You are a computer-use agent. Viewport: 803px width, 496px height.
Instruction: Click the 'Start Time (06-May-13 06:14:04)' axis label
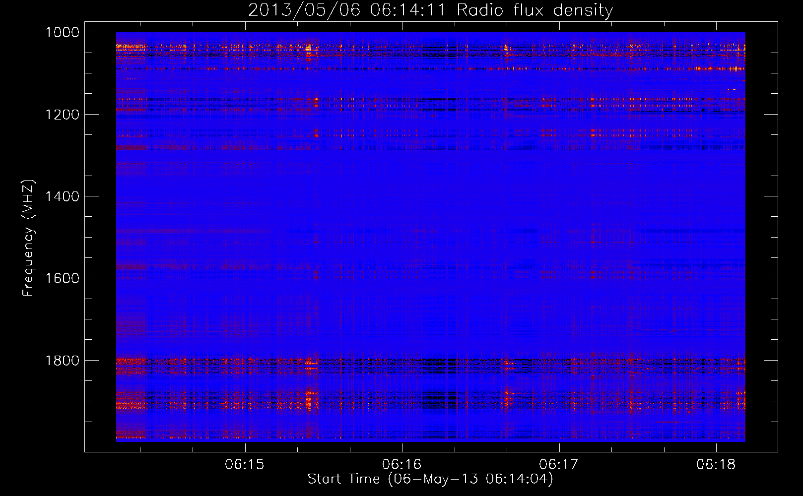coord(430,479)
